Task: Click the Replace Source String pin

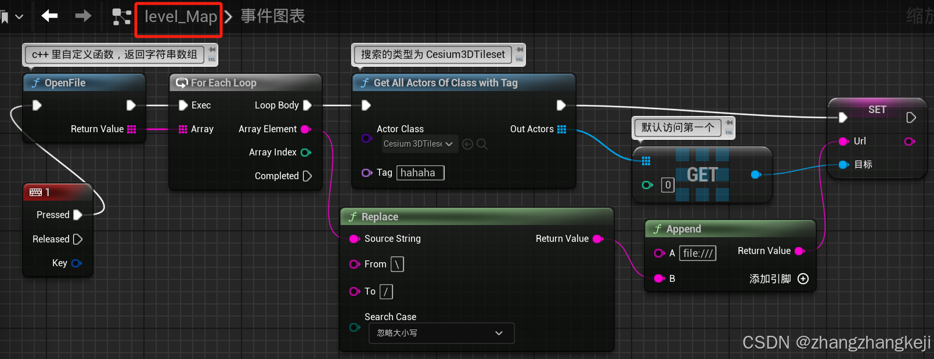Action: click(355, 239)
